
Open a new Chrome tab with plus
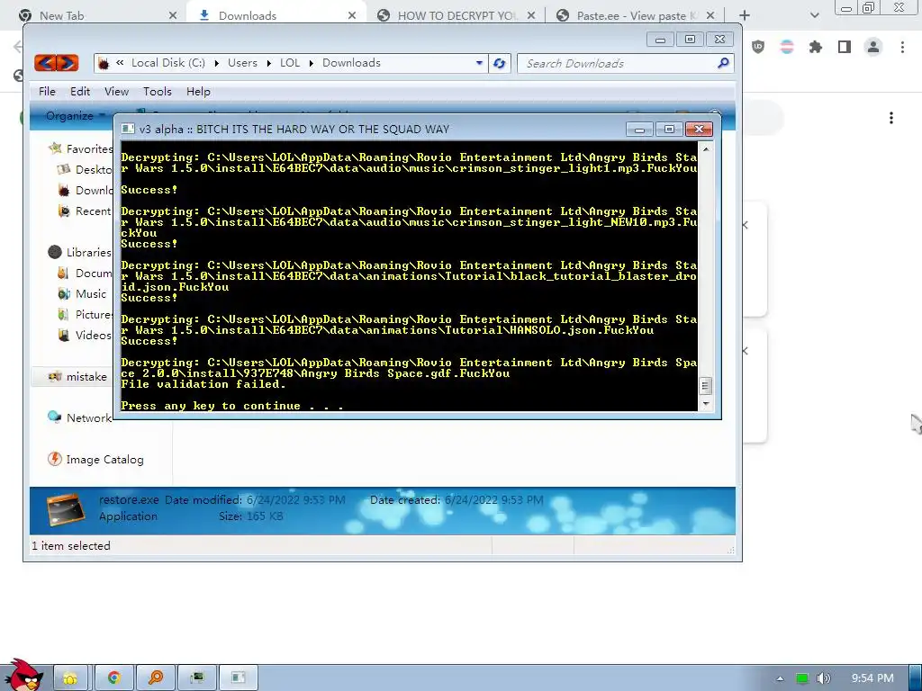tap(745, 15)
